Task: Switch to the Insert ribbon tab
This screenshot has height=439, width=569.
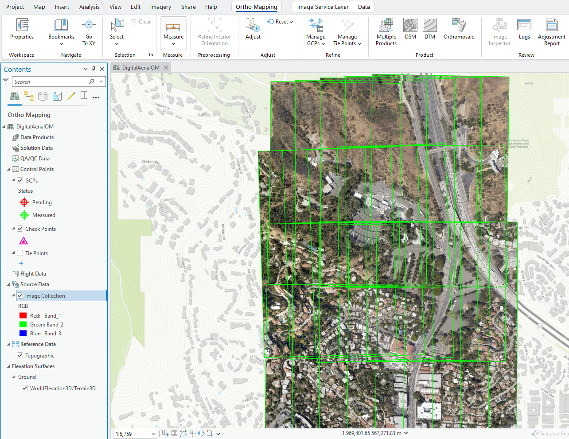Action: 62,7
